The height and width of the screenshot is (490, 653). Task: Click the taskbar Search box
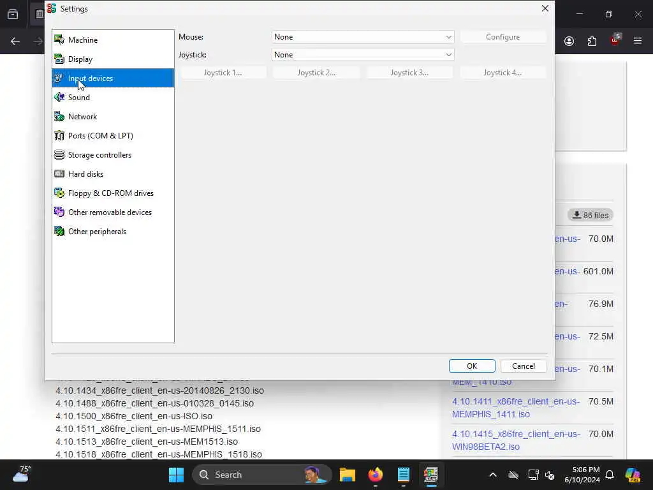tap(261, 475)
